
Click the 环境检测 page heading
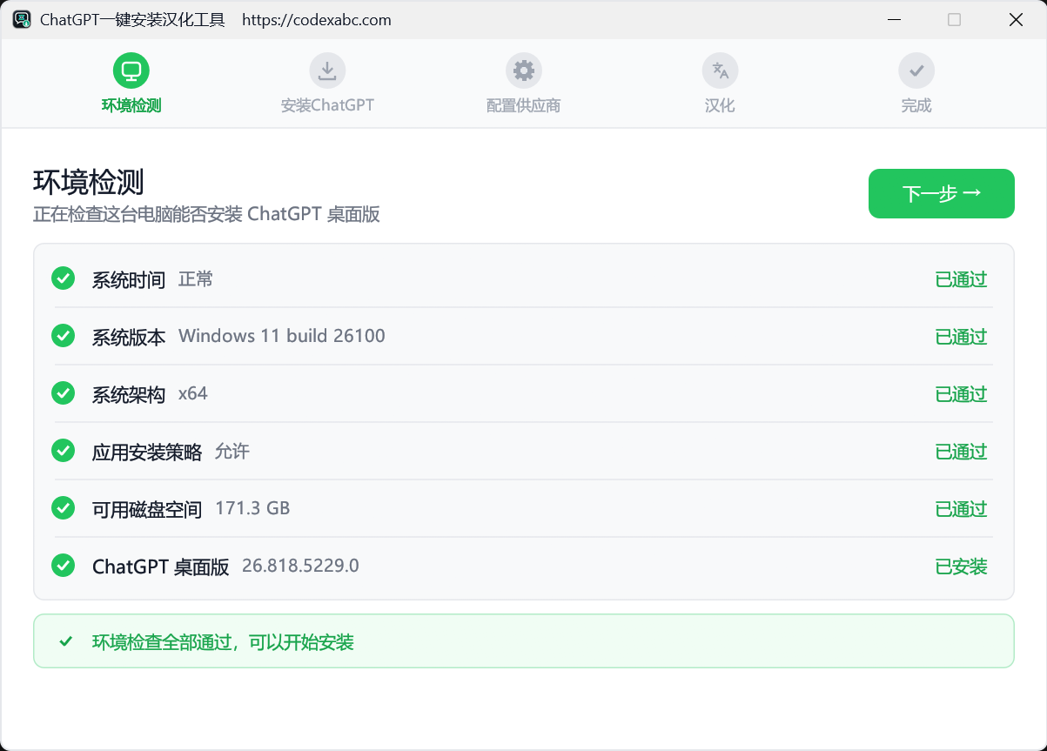point(89,182)
